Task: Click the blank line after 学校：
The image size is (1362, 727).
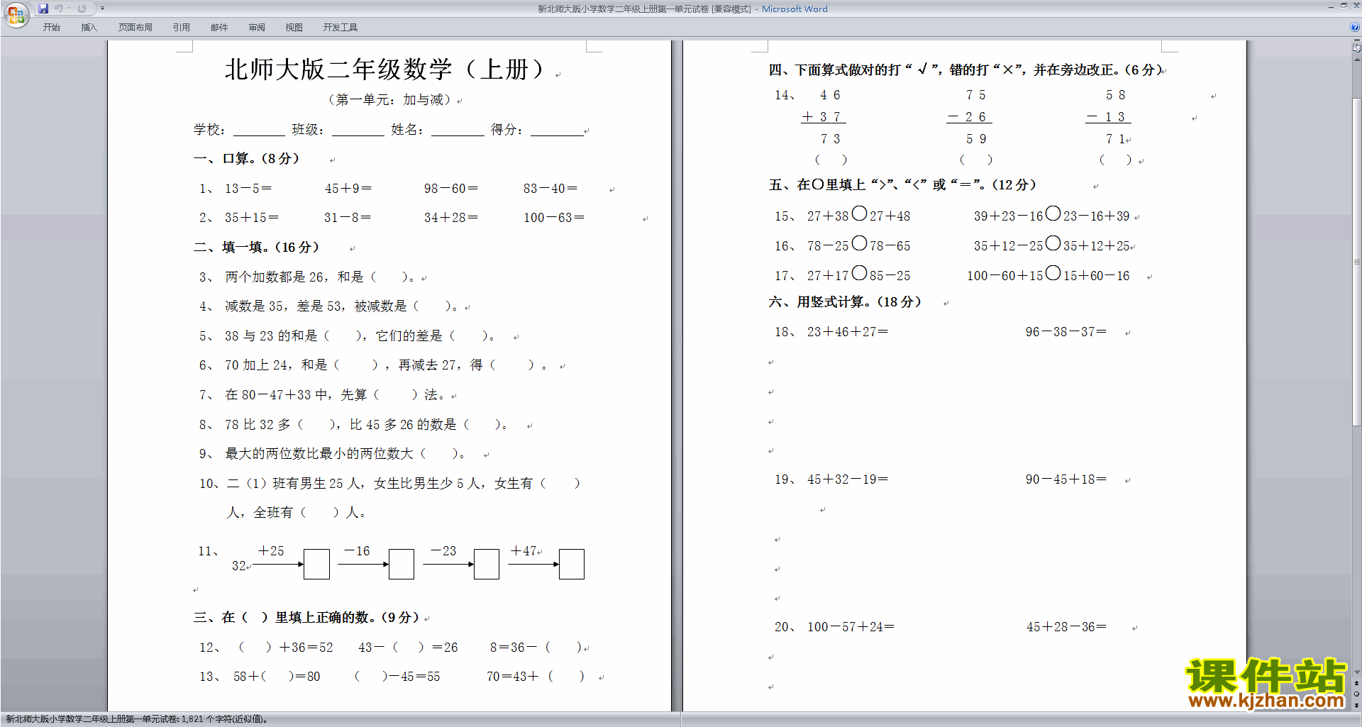Action: point(259,131)
